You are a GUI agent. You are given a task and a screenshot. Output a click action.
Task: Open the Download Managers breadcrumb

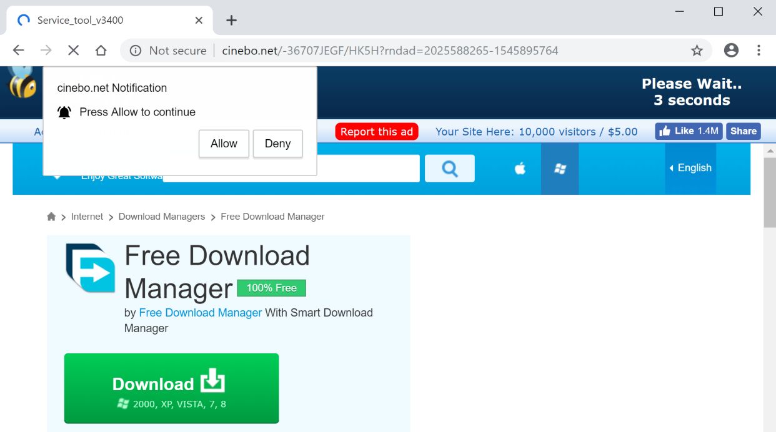pyautogui.click(x=162, y=217)
